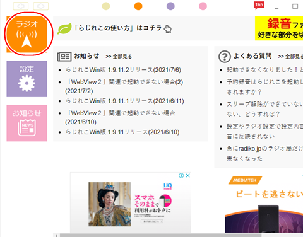Image resolution: width=303 pixels, height=237 pixels.
Task: Click the ad info (i) icon
Action: [181, 175]
